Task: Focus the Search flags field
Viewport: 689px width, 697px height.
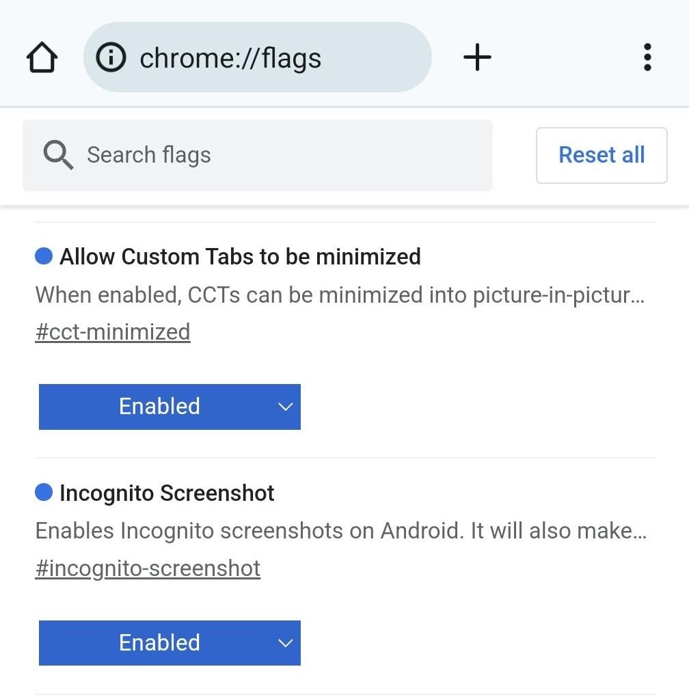Action: click(x=273, y=155)
